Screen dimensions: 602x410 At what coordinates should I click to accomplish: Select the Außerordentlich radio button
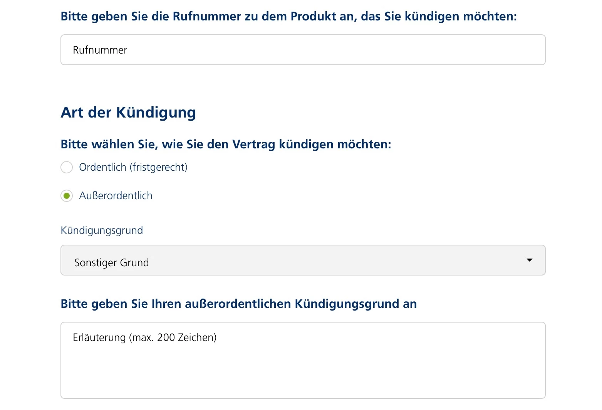67,196
